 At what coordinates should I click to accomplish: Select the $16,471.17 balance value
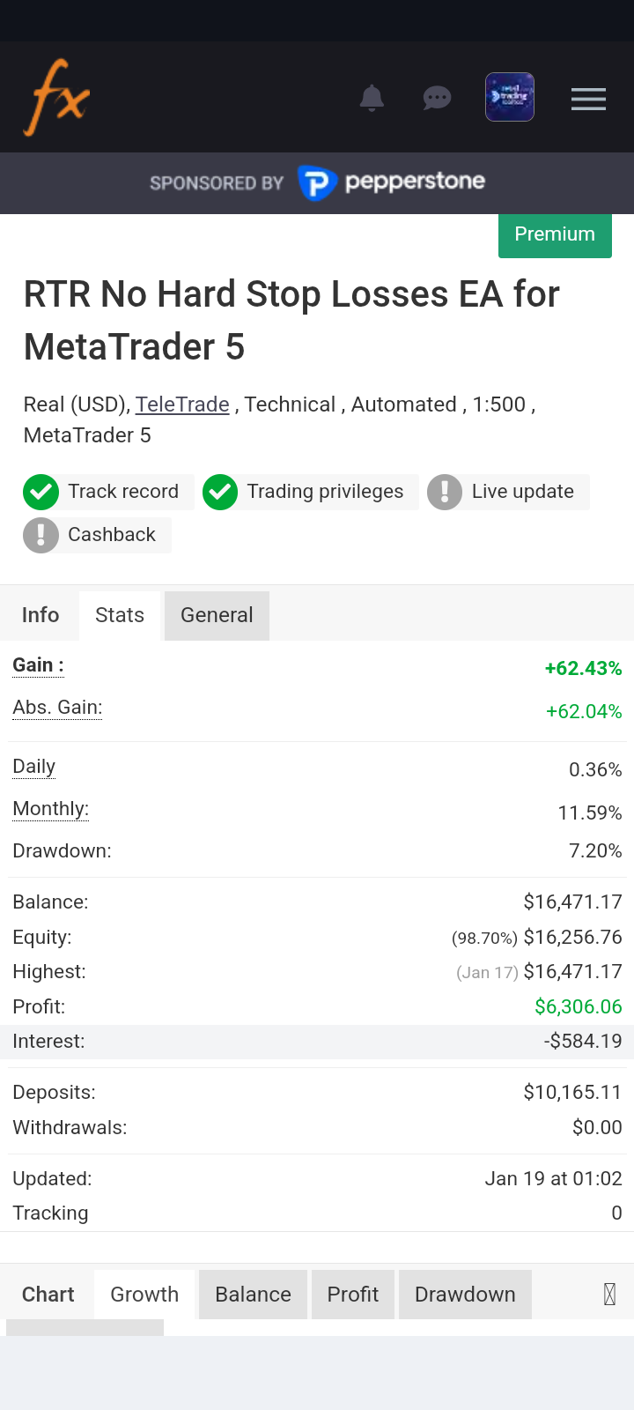tap(572, 902)
